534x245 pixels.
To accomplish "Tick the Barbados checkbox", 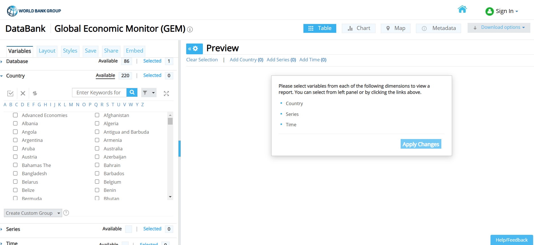I will coord(97,173).
